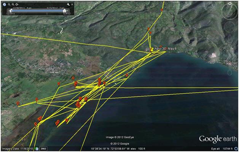239x152 pixels.
Task: Click the North indicator on the compass
Action: 229,4
